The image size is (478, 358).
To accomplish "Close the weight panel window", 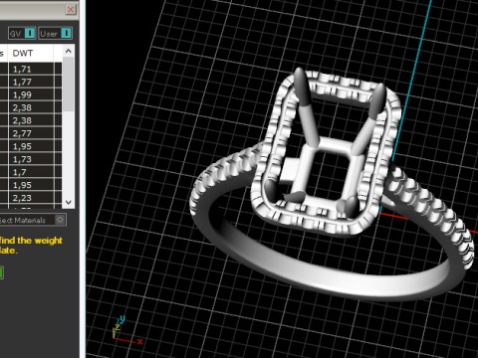I will [71, 9].
